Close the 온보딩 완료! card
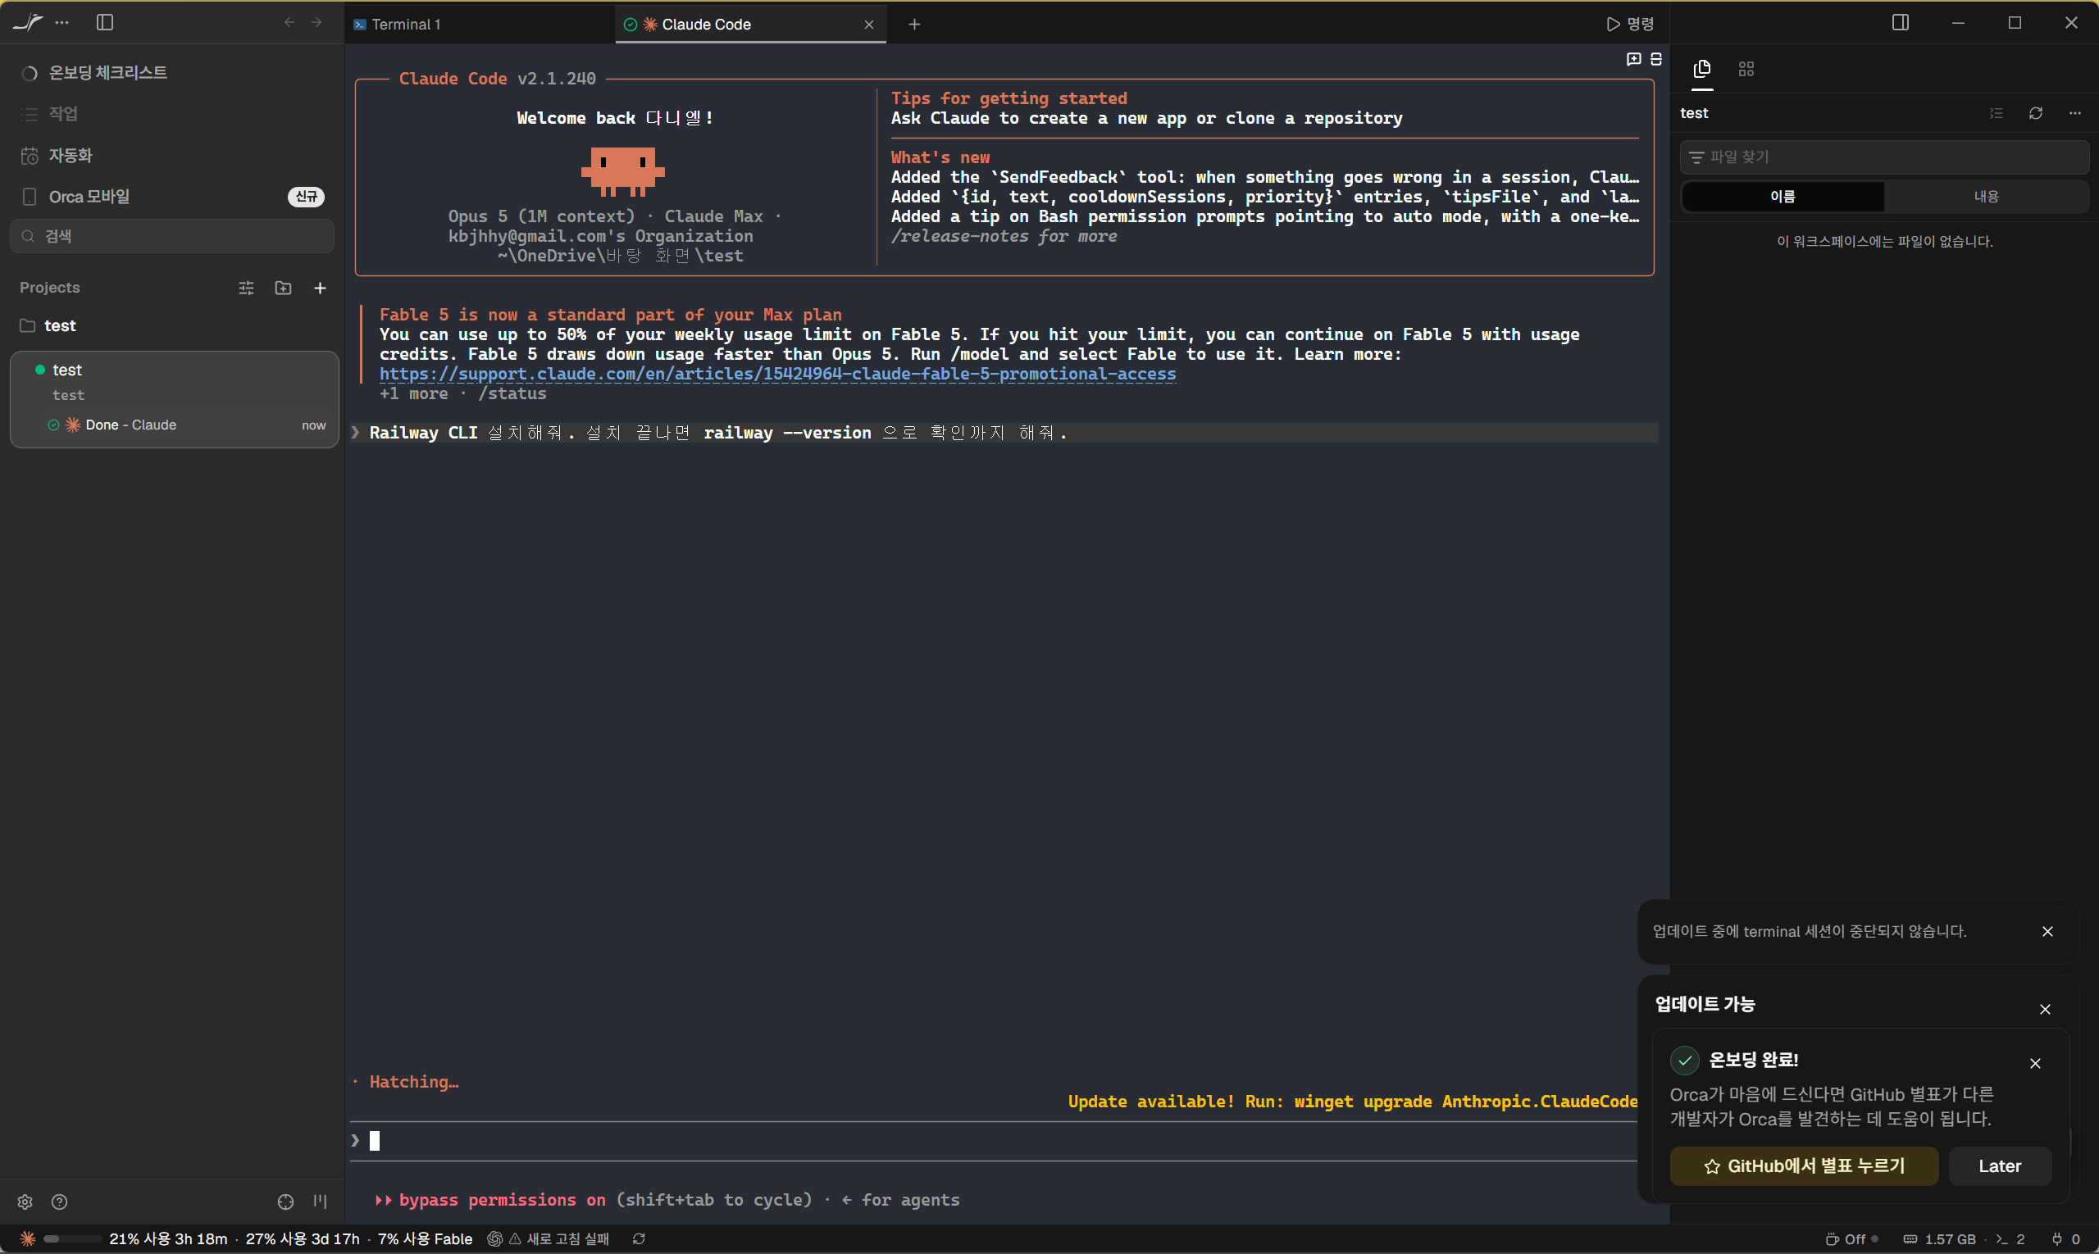The width and height of the screenshot is (2099, 1254). tap(2035, 1063)
